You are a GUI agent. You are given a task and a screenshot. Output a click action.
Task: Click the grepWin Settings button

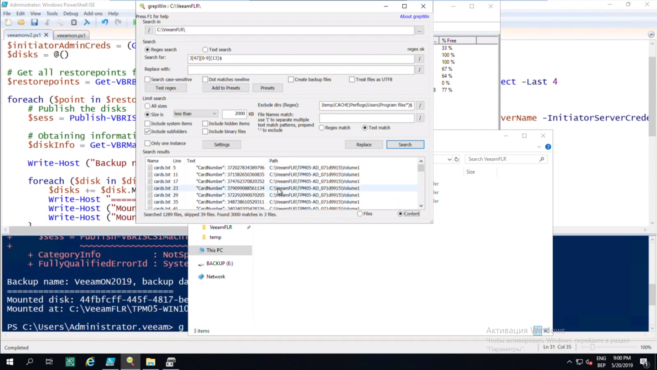click(222, 145)
